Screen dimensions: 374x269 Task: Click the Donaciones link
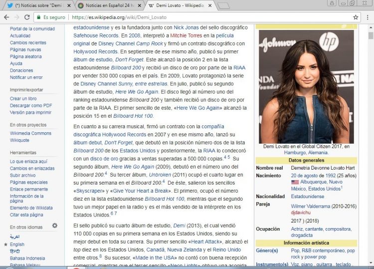point(21,70)
